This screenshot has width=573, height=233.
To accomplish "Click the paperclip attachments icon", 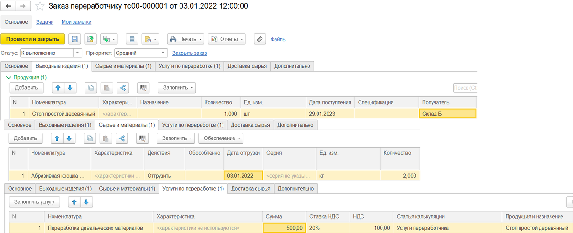I will [259, 39].
